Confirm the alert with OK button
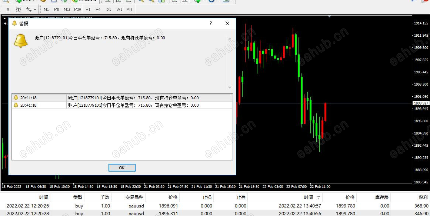The width and height of the screenshot is (430, 216). pos(122,168)
